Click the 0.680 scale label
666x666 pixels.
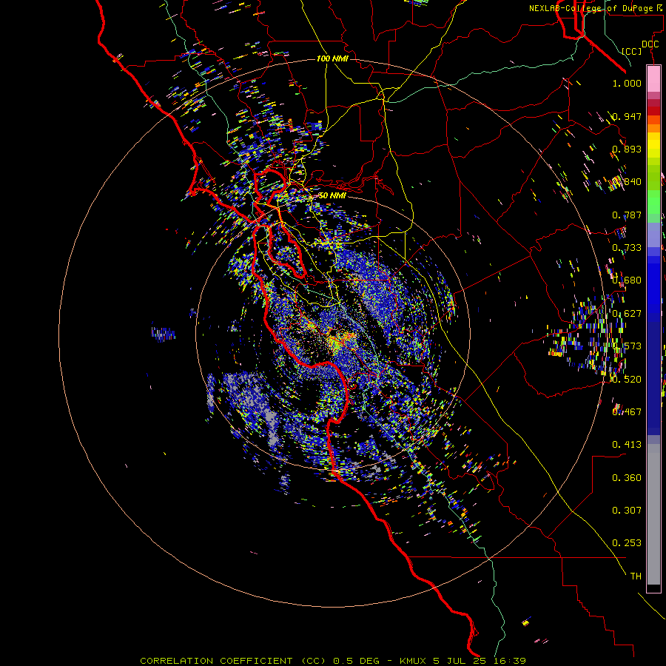627,280
